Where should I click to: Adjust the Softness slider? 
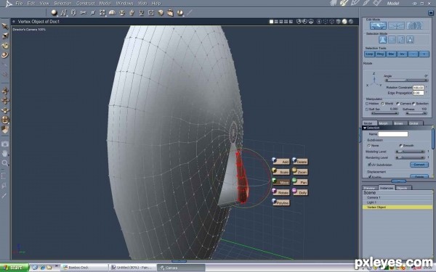[x=416, y=113]
